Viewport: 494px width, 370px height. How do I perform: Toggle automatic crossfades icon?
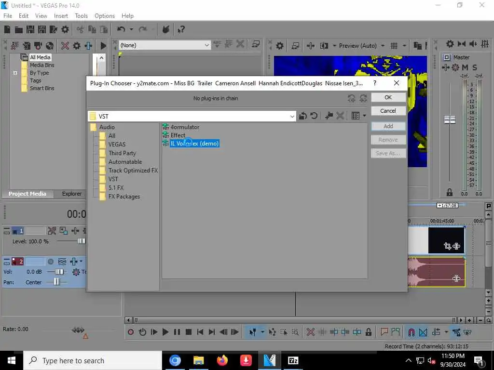423,332
